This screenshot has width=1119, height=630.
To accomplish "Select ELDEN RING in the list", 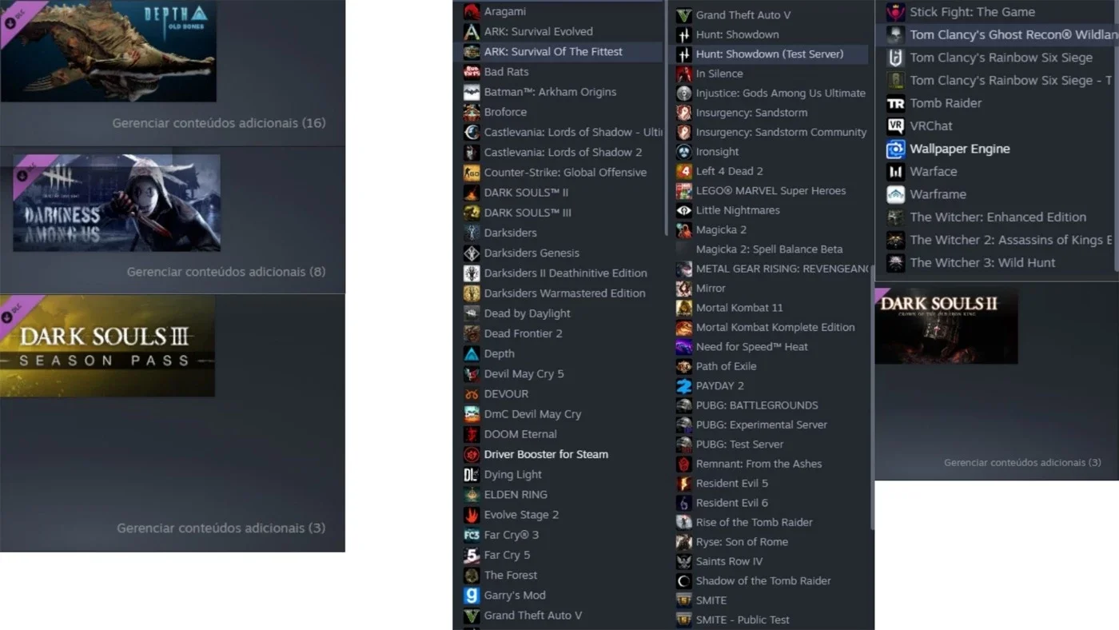I will point(516,495).
